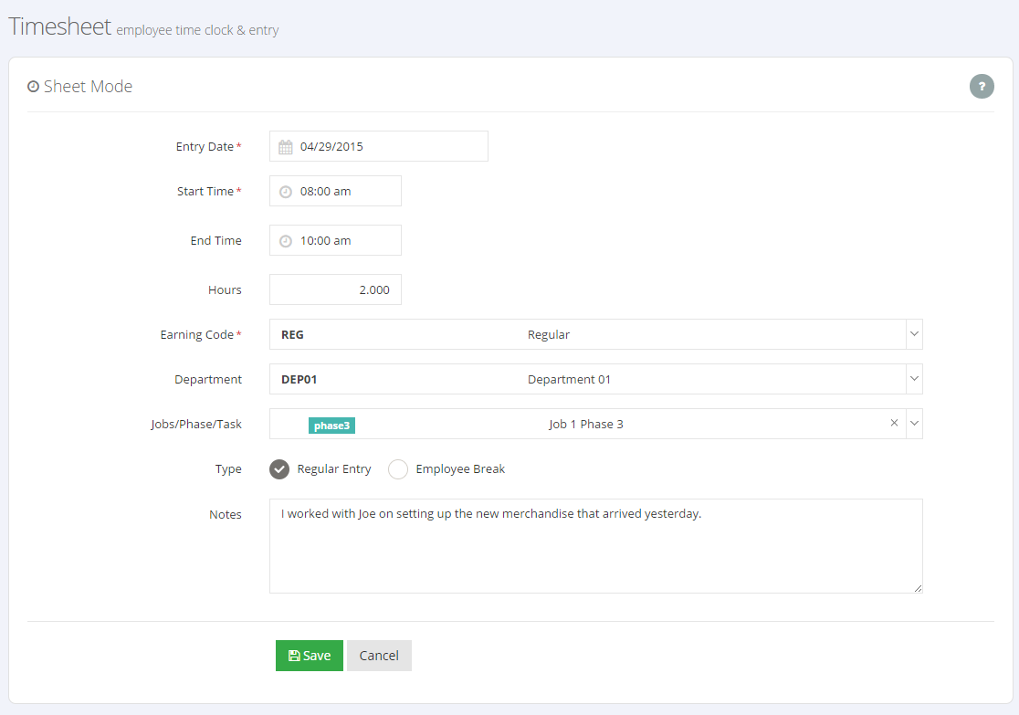Click the help question mark icon

pyautogui.click(x=982, y=87)
